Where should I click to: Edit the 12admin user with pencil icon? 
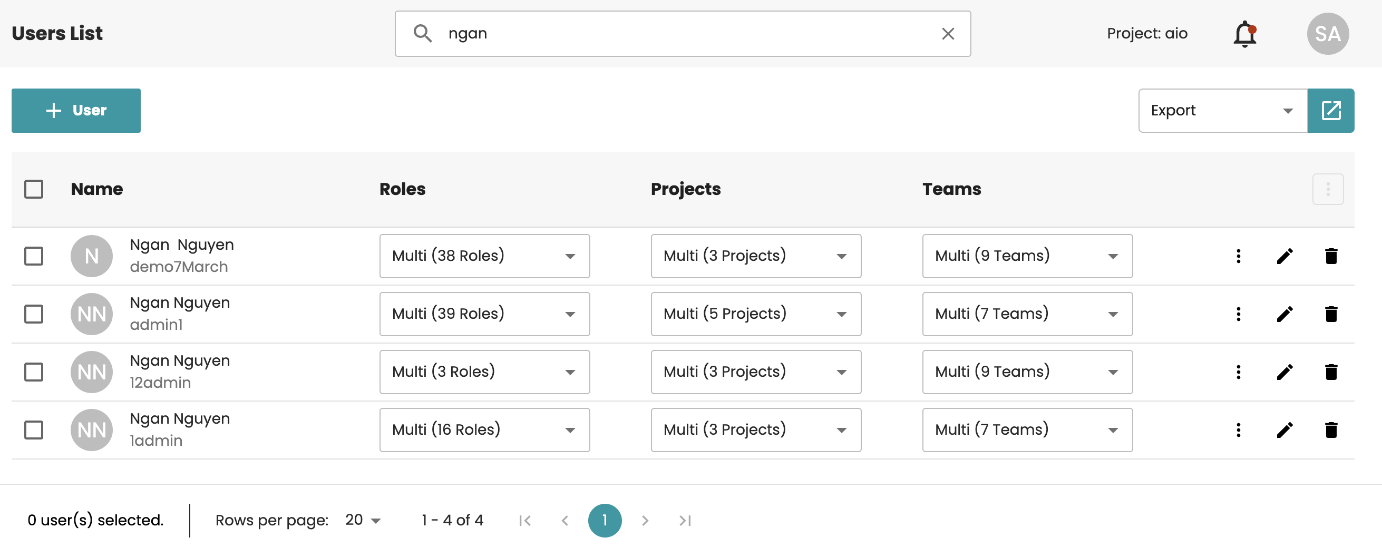[1284, 372]
